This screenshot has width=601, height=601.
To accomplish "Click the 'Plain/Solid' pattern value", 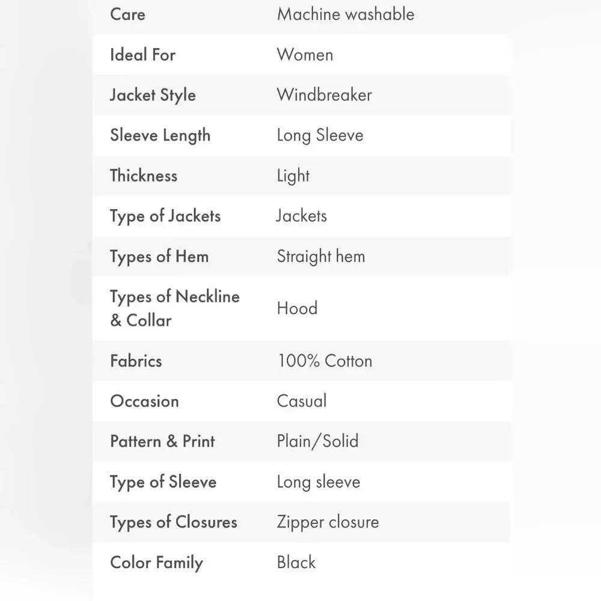I will click(318, 442).
